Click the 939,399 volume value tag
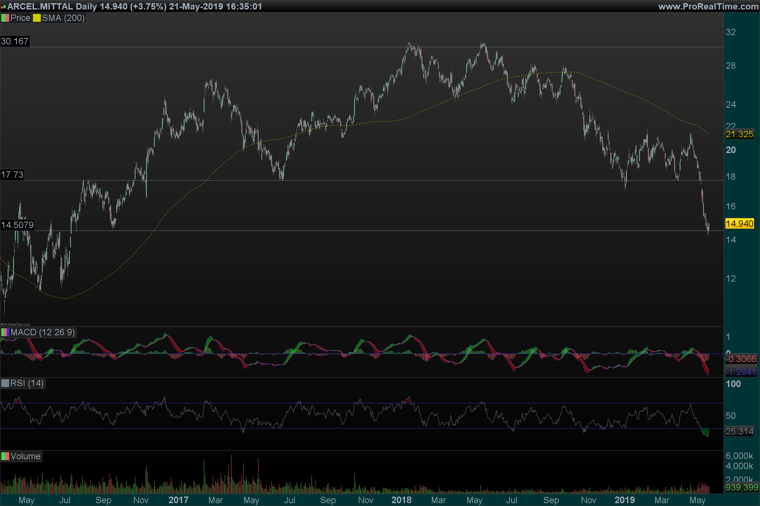Image resolution: width=760 pixels, height=506 pixels. 742,487
